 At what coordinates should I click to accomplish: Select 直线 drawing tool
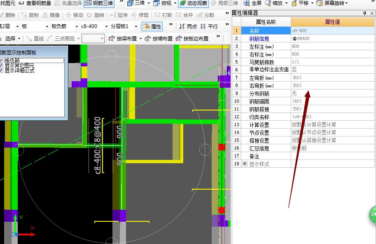[35, 38]
